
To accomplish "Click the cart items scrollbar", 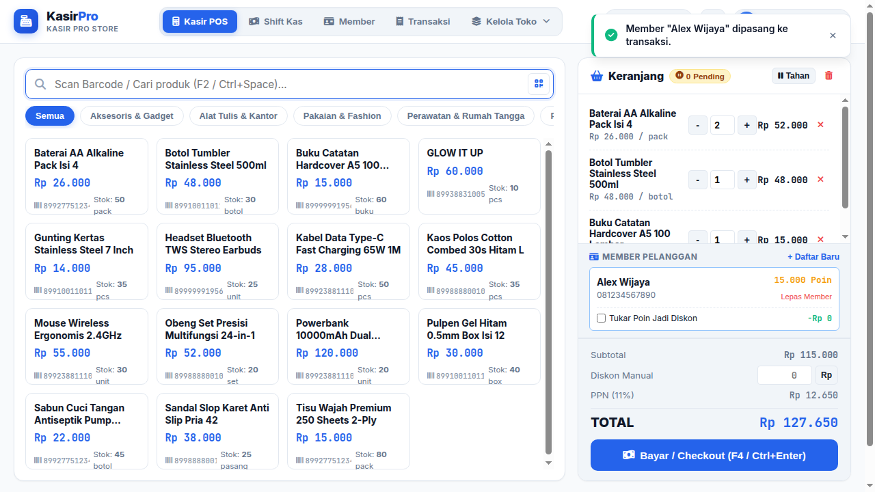I will (x=845, y=157).
